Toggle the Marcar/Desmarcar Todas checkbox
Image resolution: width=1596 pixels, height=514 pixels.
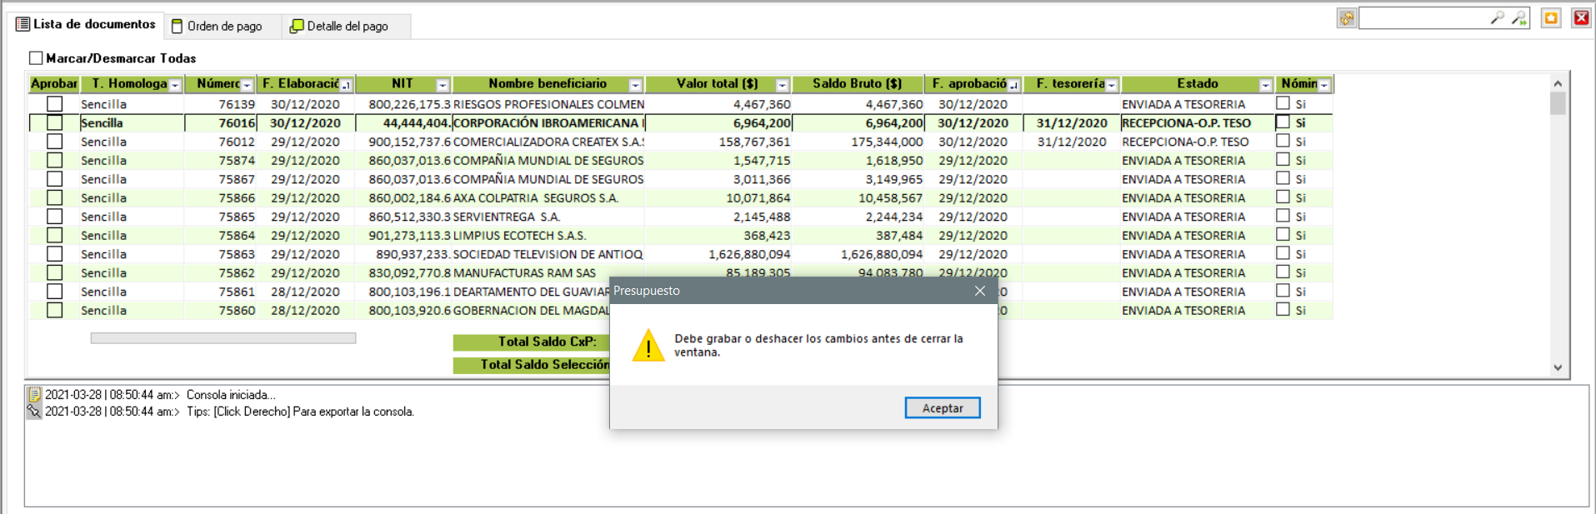36,58
